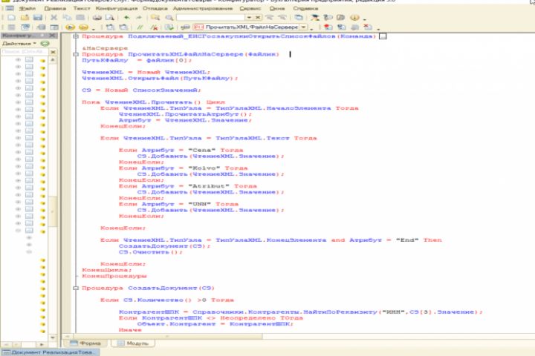Open the toolbar search history dropdown arrow
Viewport: 535px width, 356px height.
250,17
